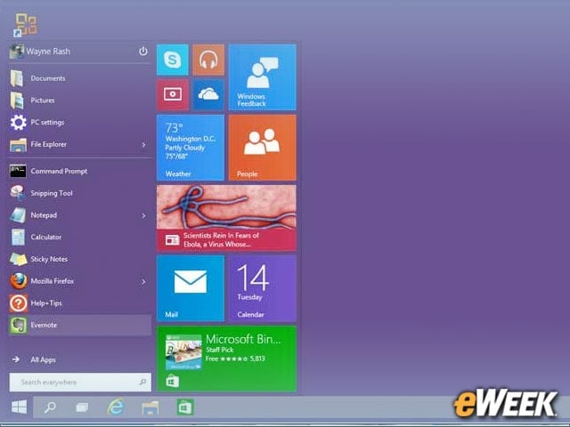
Task: Open the Weather tile for Washington D.C.
Action: click(x=190, y=148)
